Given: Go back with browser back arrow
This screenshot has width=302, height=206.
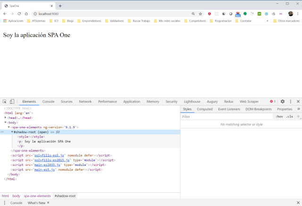Looking at the screenshot, I should [5, 14].
